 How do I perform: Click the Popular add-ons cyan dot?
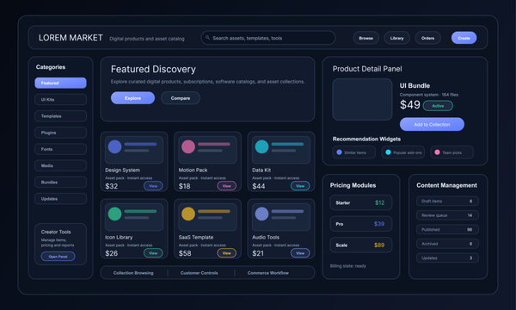(388, 152)
